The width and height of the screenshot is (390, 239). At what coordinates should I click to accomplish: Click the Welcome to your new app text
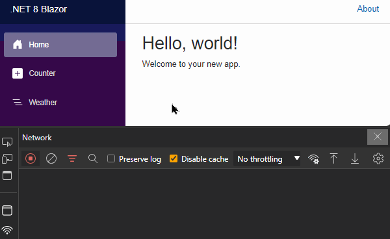pyautogui.click(x=191, y=64)
